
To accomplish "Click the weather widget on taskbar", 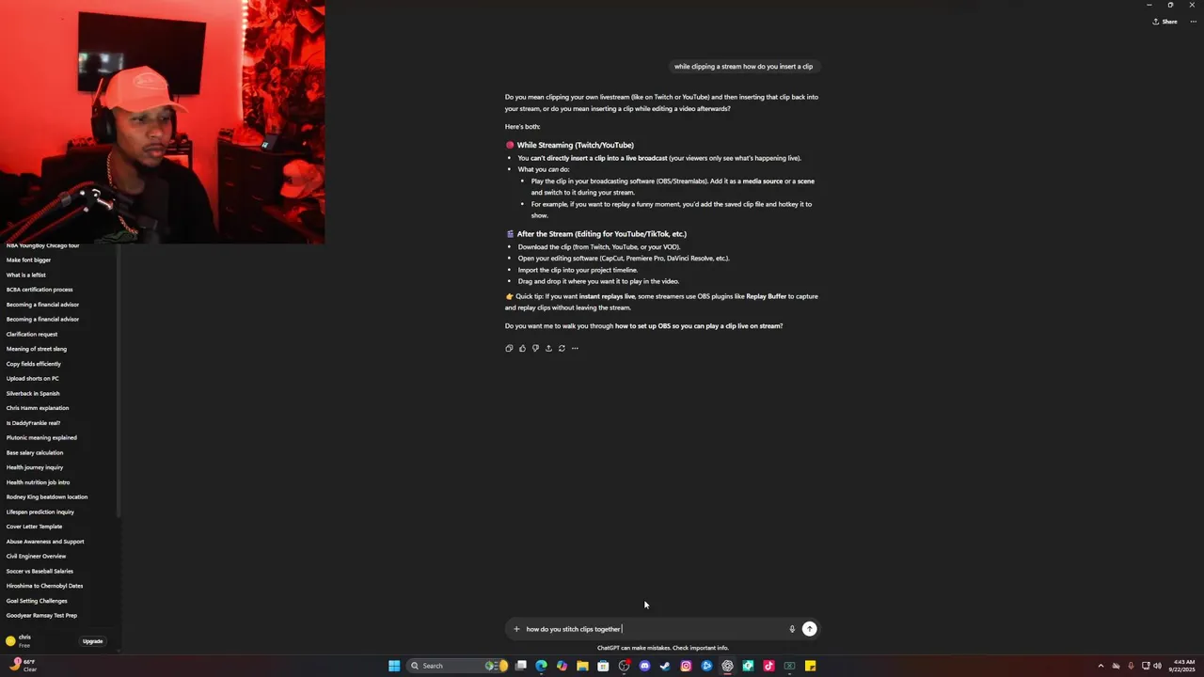I will tap(23, 665).
